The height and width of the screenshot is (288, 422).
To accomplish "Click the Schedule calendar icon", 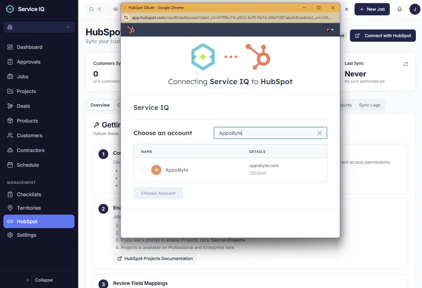I will pos(10,165).
